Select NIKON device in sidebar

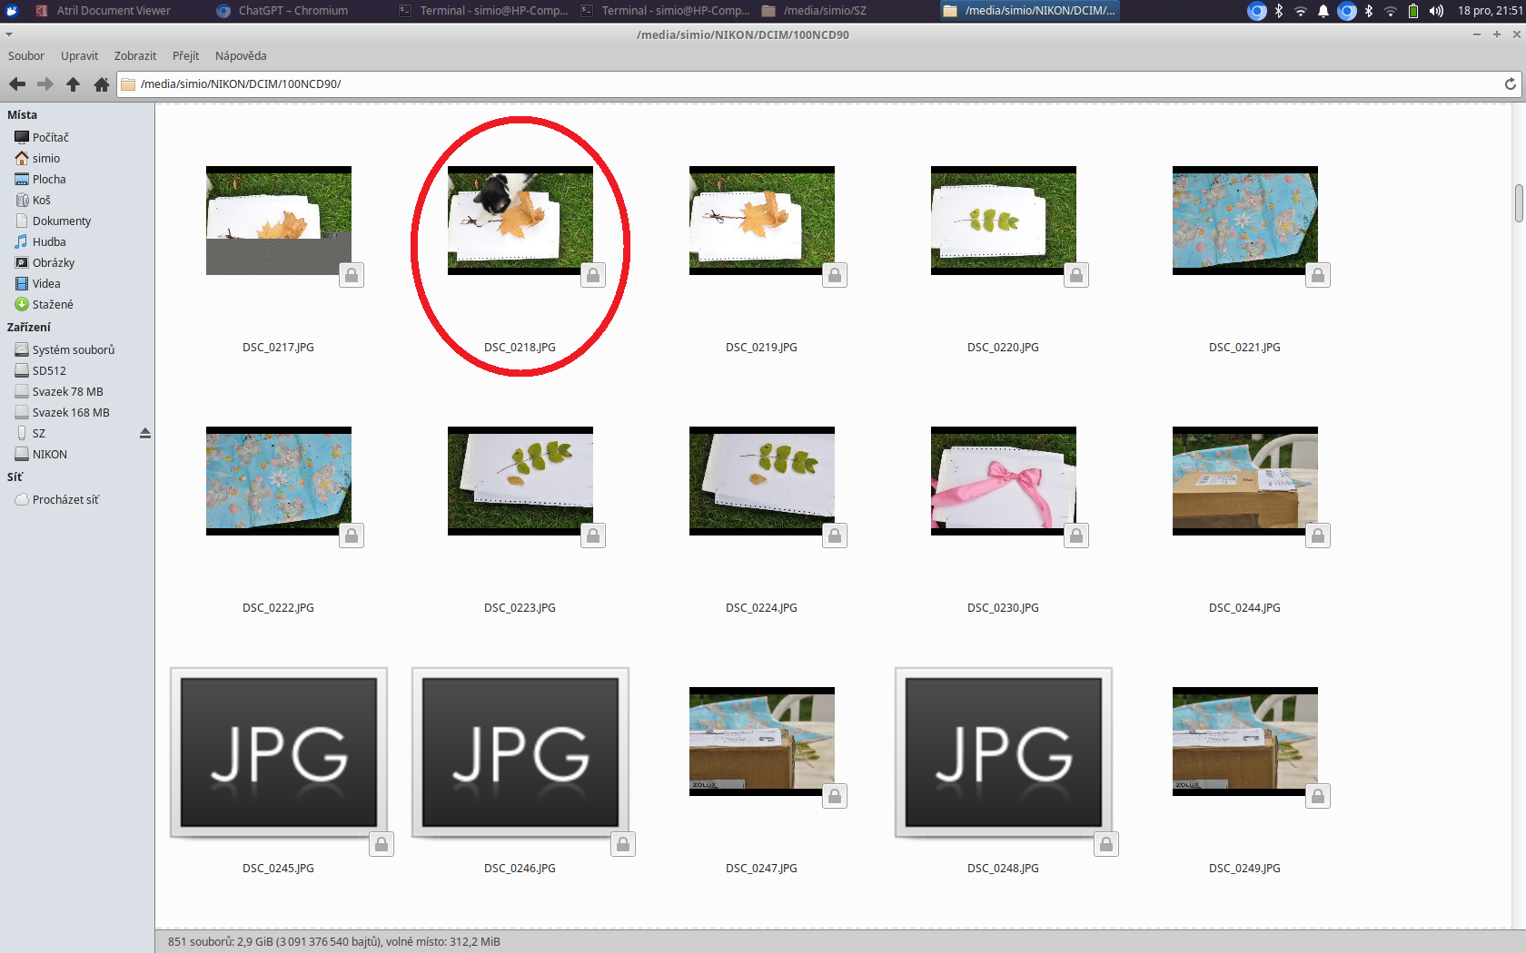(49, 455)
